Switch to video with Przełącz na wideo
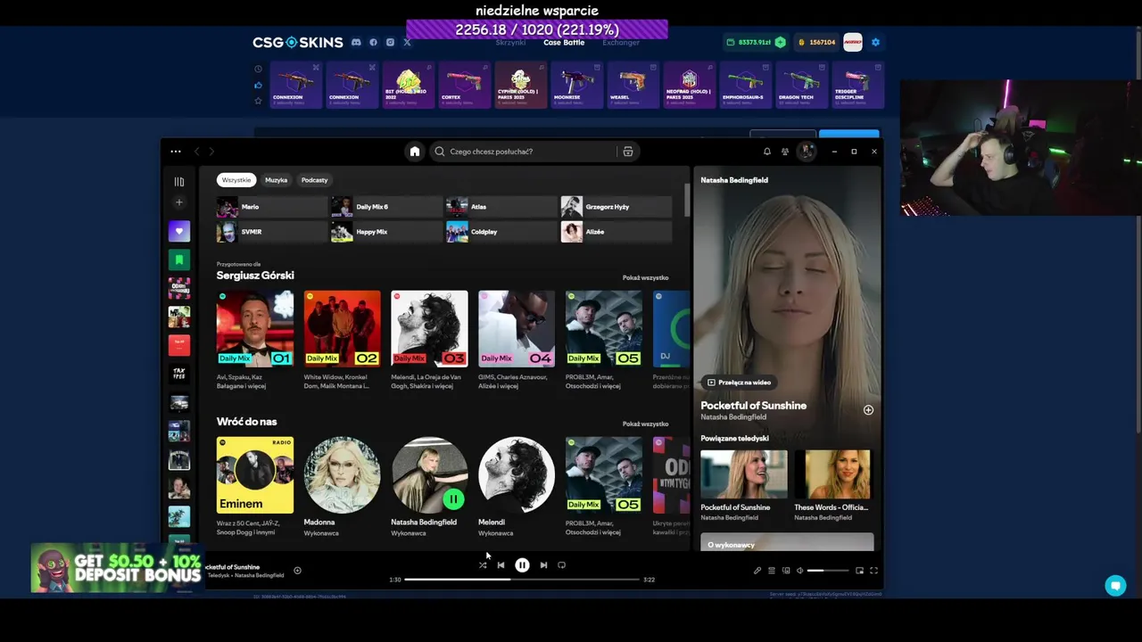This screenshot has height=642, width=1142. click(739, 383)
